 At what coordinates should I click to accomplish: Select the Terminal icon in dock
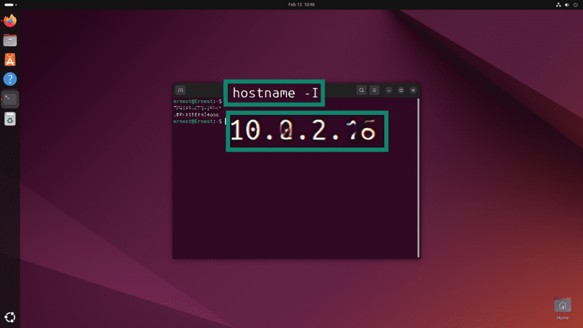point(10,99)
